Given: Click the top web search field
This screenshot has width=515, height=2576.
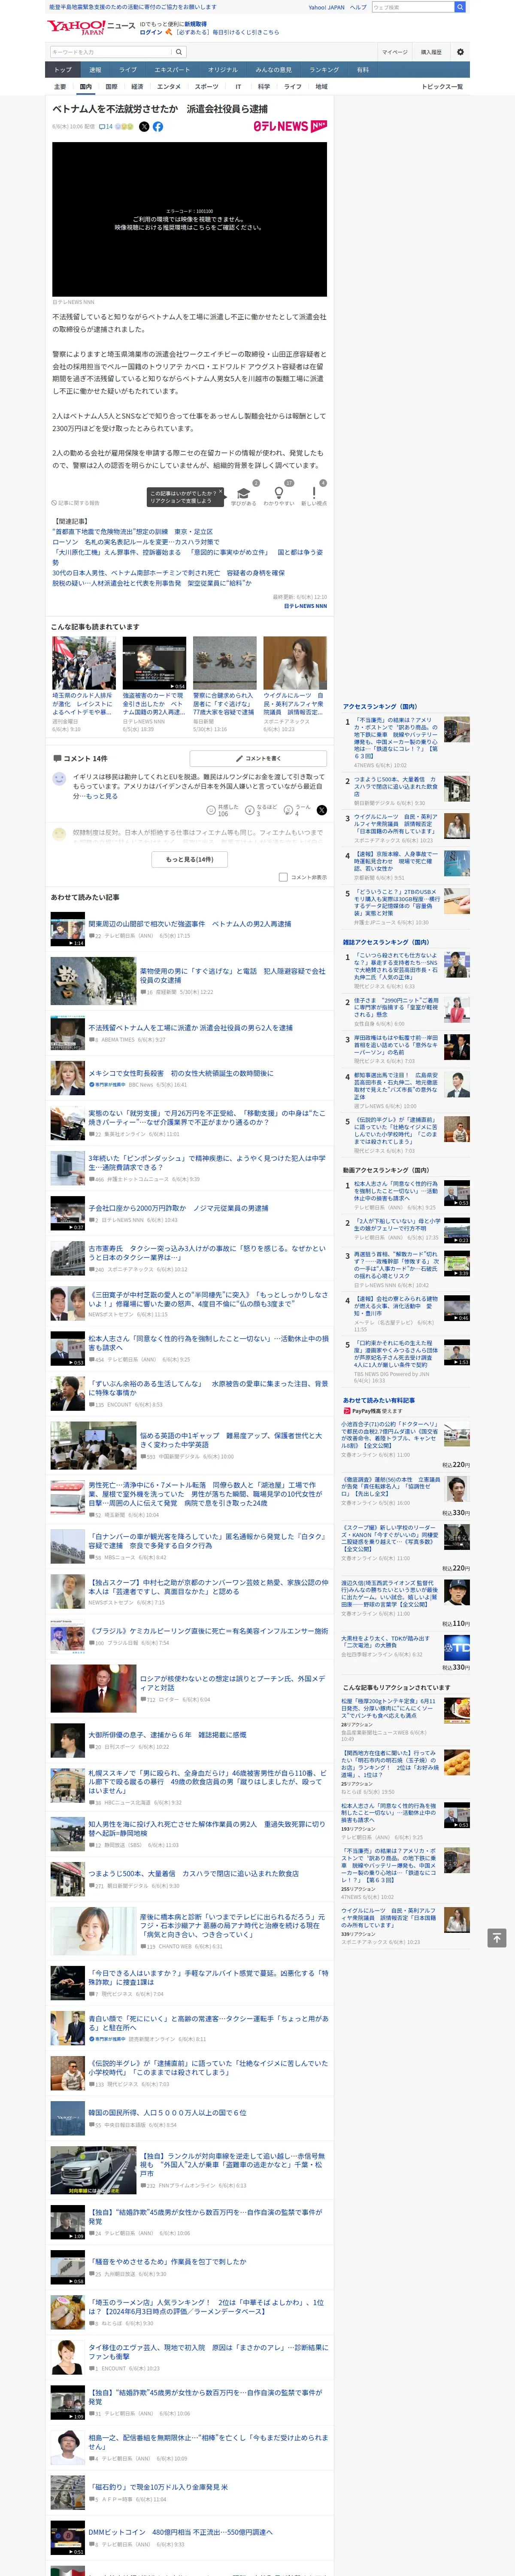Looking at the screenshot, I should 412,7.
